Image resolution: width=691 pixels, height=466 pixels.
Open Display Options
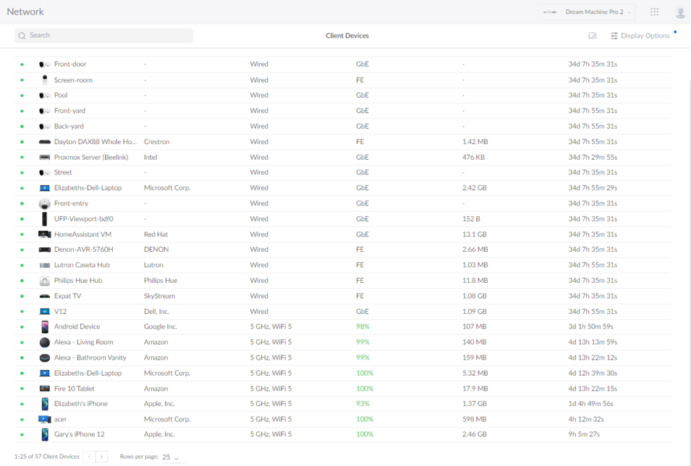[640, 36]
